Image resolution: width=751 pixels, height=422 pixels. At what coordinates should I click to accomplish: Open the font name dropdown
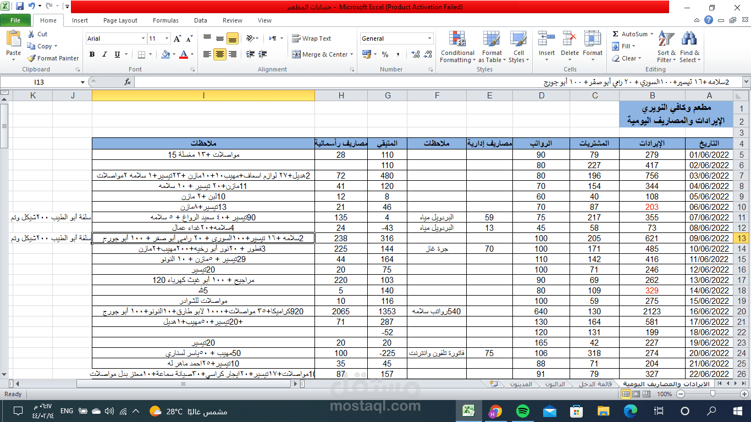click(143, 38)
